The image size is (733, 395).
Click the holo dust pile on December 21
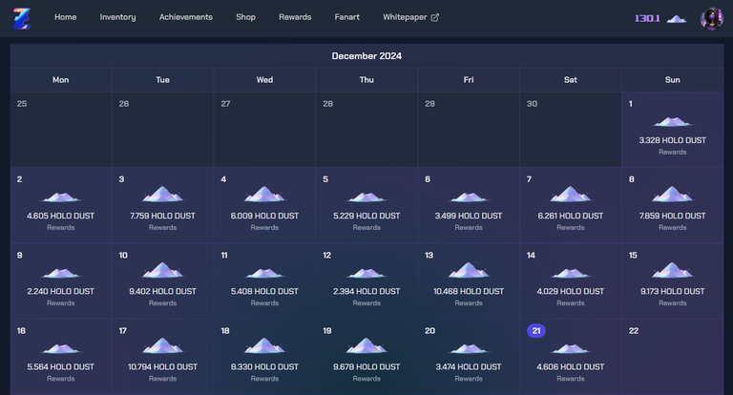tap(571, 348)
